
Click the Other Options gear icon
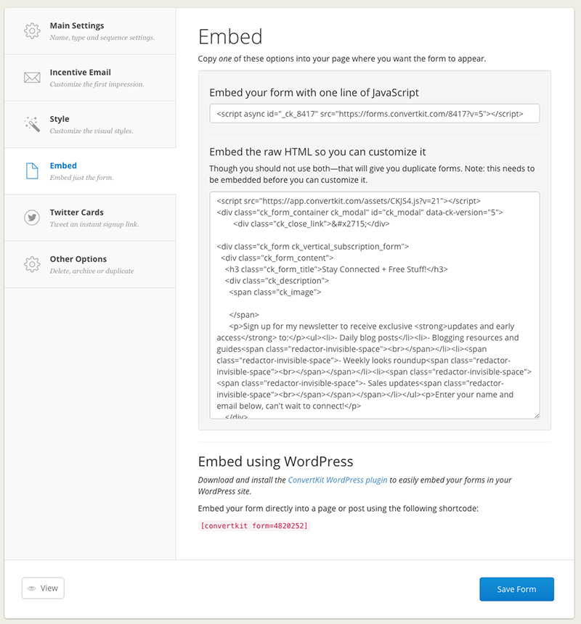point(32,264)
